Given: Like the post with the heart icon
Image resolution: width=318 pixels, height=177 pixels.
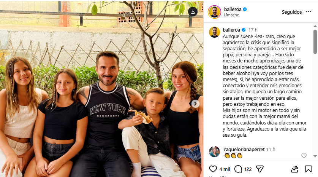Looking at the screenshot, I should [x=213, y=169].
